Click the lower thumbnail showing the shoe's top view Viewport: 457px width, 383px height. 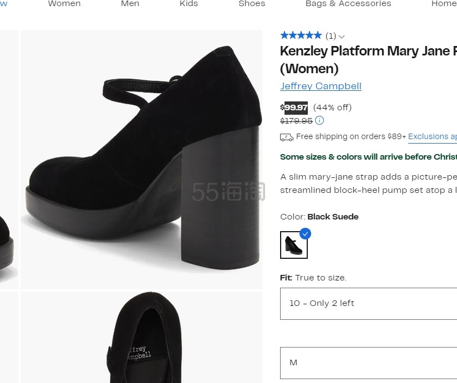pos(141,338)
